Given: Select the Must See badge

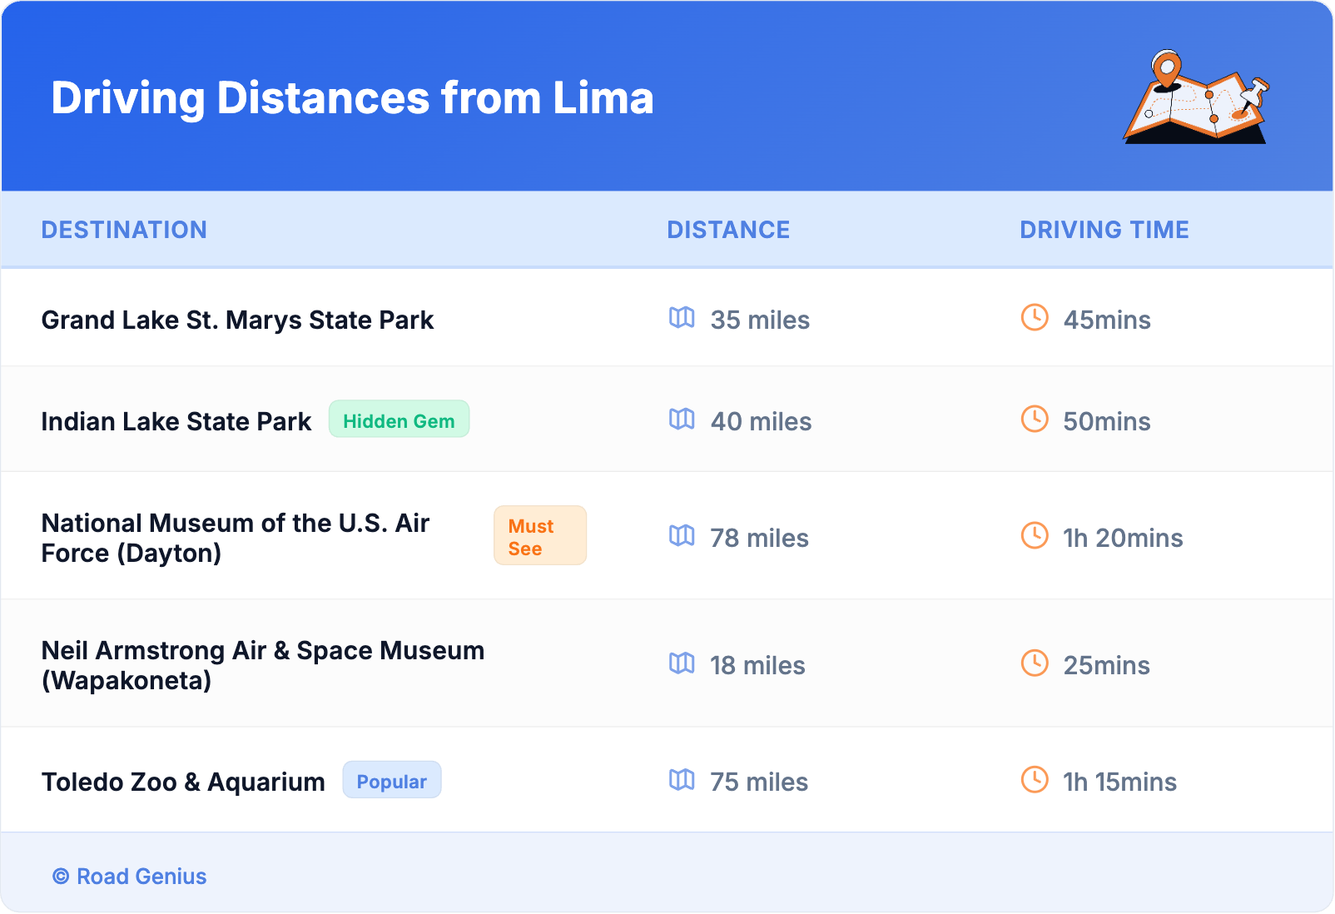Looking at the screenshot, I should point(539,536).
